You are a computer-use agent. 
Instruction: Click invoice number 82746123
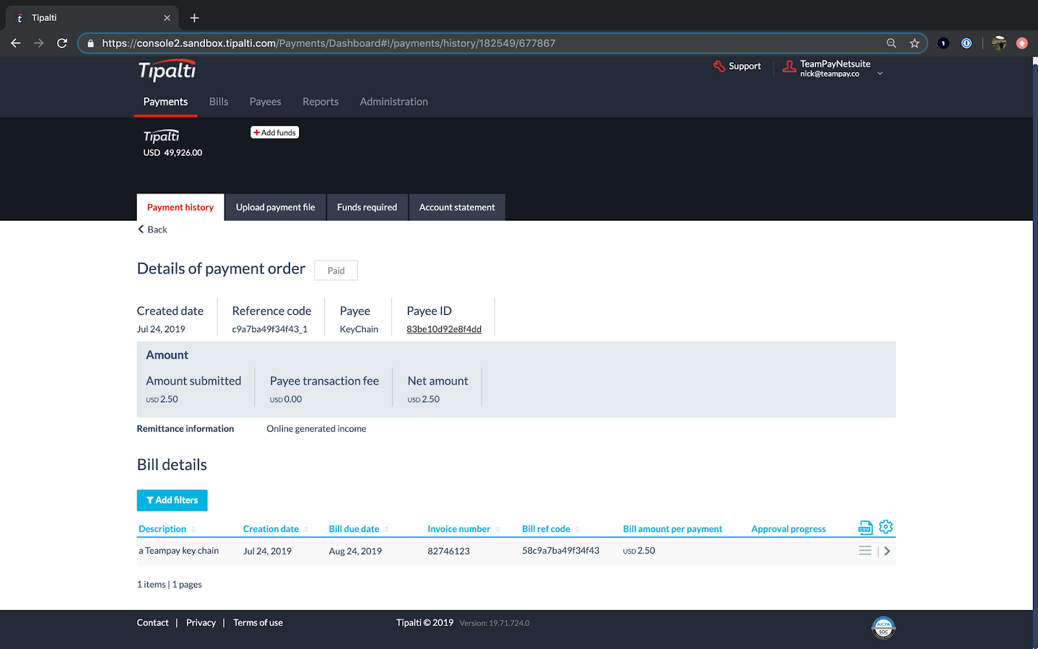448,551
